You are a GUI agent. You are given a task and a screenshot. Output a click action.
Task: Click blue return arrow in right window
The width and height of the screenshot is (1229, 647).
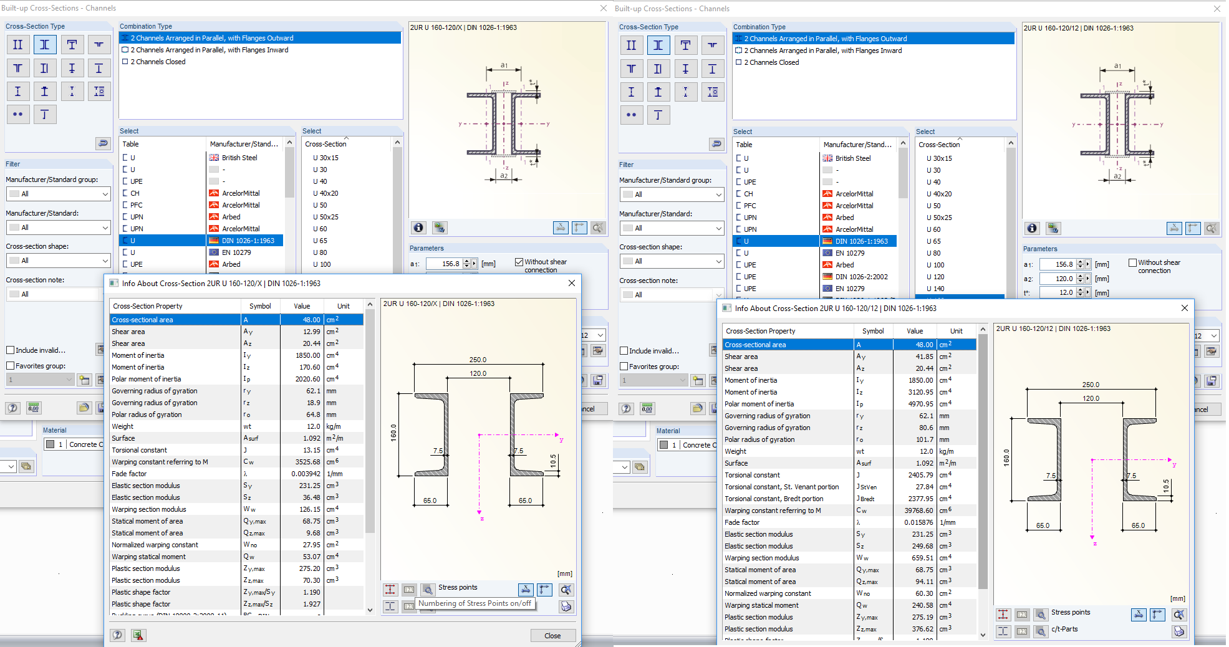coord(716,144)
